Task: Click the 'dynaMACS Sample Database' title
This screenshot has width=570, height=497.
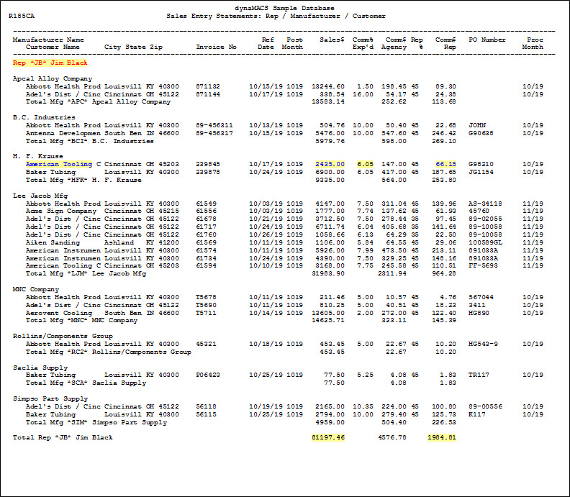Action: (284, 8)
